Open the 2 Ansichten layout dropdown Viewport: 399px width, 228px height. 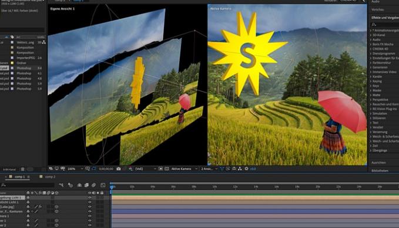(x=209, y=169)
